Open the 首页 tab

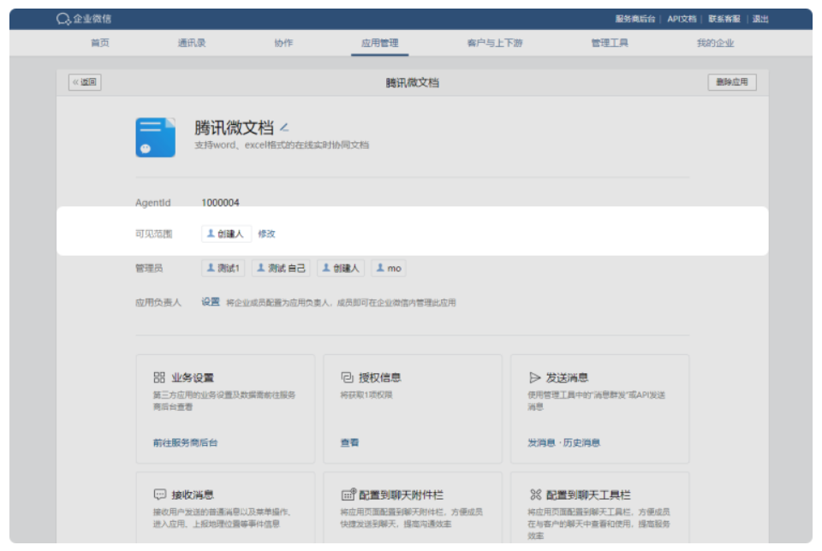point(99,43)
